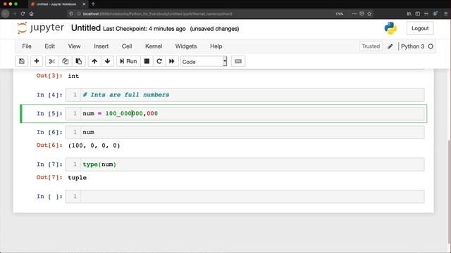This screenshot has height=253, width=451.
Task: Rename notebook by clicking Untitled title
Action: [86, 28]
